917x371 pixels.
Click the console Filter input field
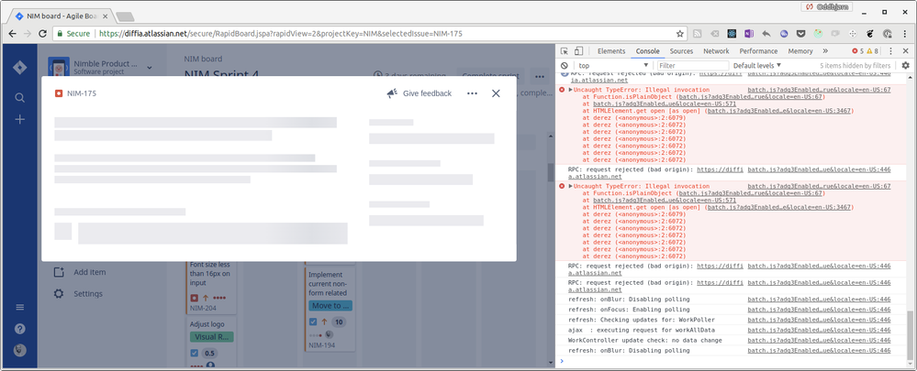pyautogui.click(x=693, y=65)
